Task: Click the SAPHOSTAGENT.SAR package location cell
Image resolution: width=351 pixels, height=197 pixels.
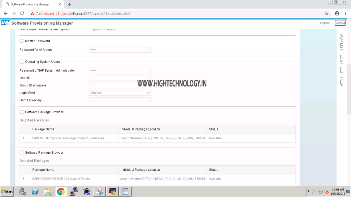Action: point(162,179)
